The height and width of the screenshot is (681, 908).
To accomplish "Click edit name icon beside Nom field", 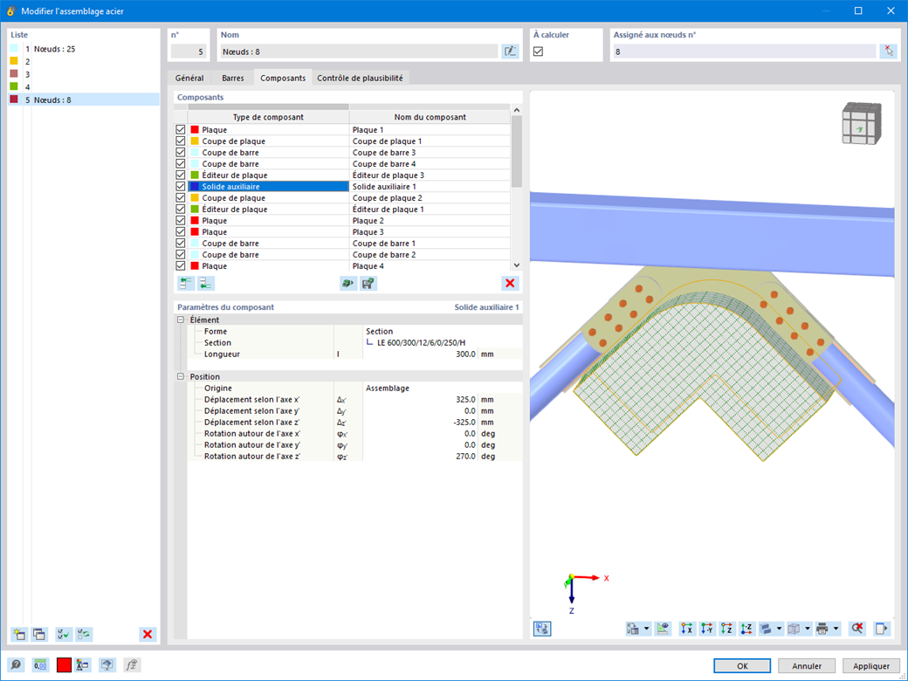I will click(510, 52).
